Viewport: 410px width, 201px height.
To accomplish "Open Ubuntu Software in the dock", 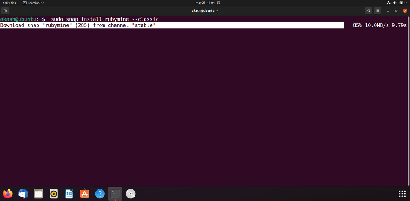I will pos(85,194).
